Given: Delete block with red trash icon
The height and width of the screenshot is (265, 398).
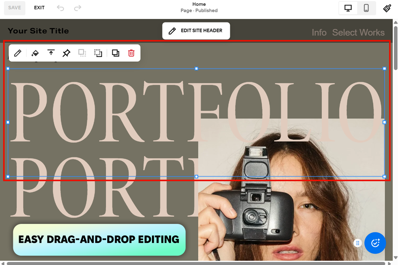Looking at the screenshot, I should pos(131,53).
